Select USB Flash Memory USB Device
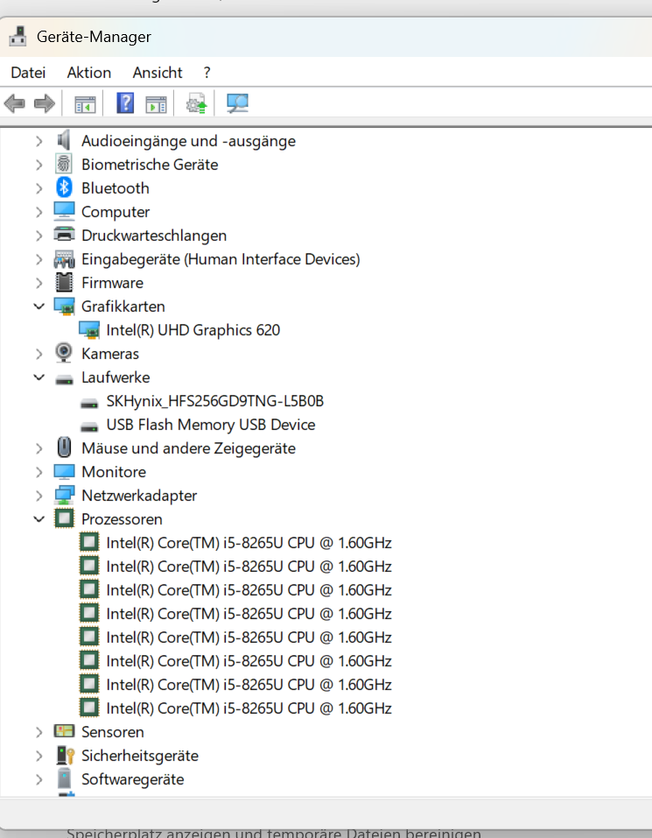The image size is (652, 838). [x=210, y=425]
